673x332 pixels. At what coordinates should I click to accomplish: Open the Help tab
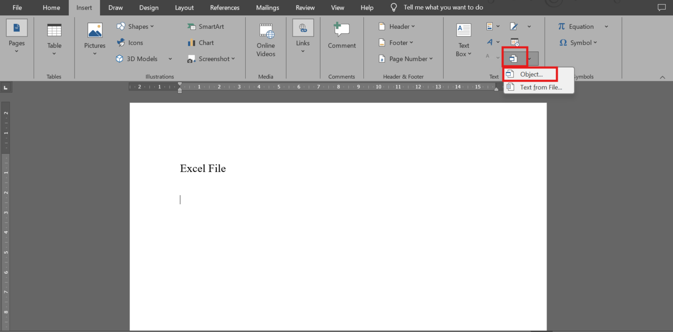point(367,8)
